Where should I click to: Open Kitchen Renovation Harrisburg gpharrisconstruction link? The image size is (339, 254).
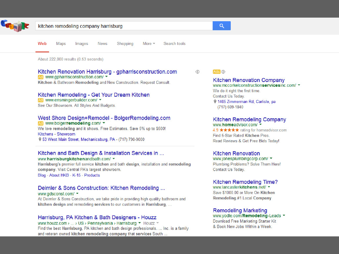click(107, 72)
